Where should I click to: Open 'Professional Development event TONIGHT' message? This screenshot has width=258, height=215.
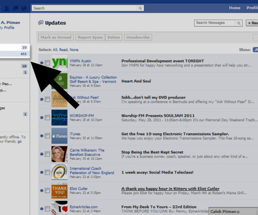163,61
